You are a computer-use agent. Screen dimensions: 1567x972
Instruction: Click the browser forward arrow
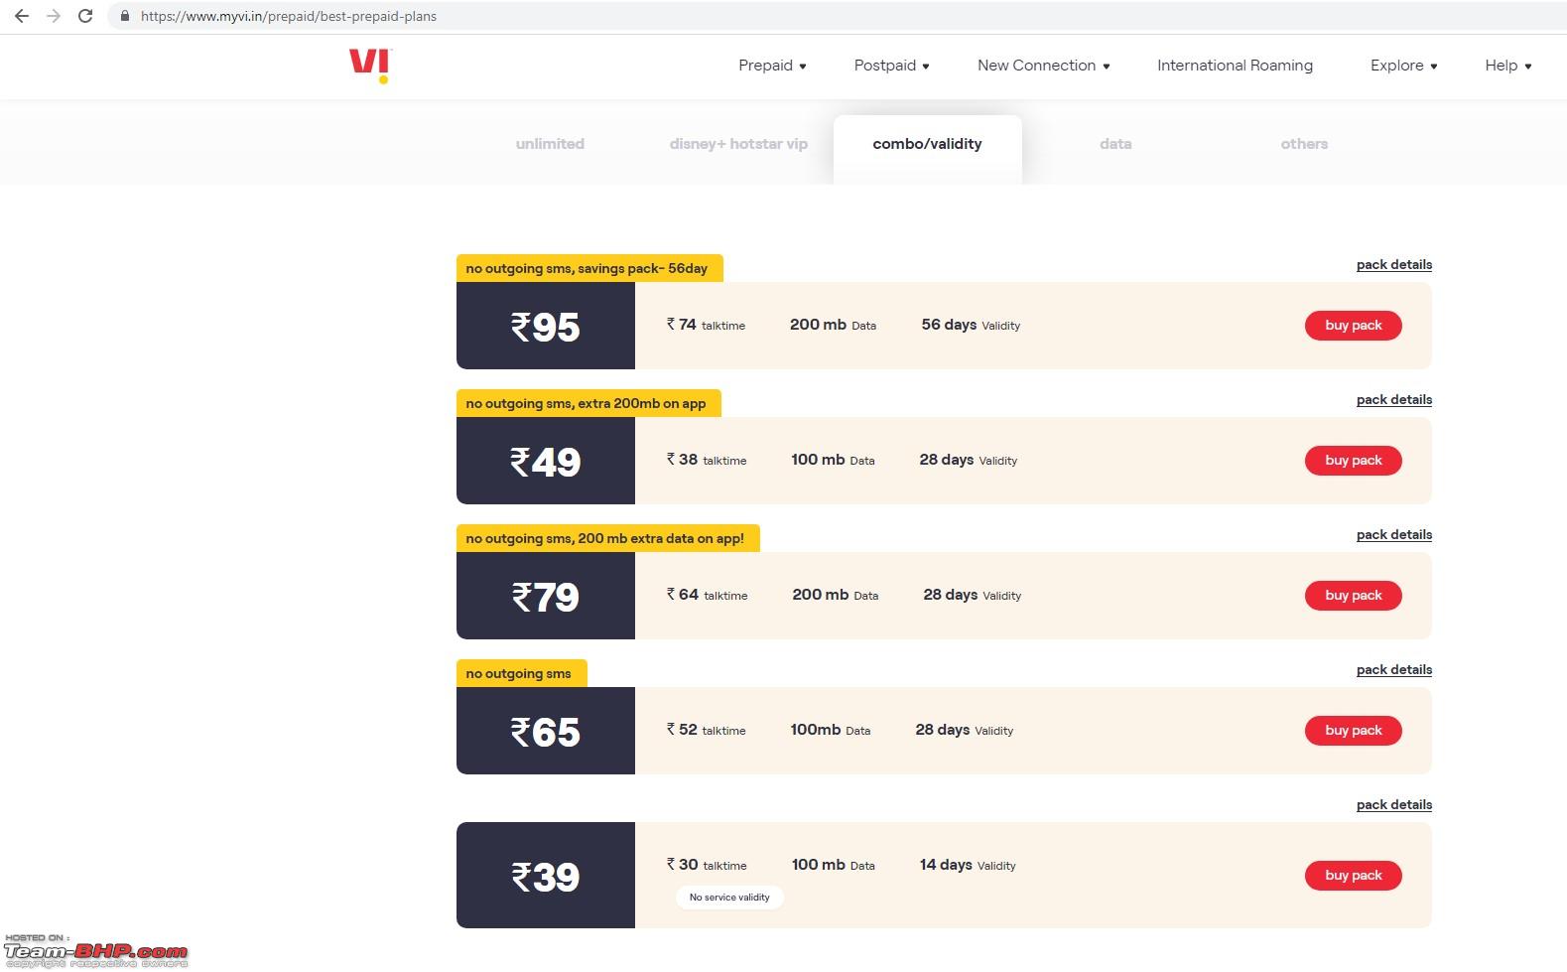pyautogui.click(x=54, y=16)
